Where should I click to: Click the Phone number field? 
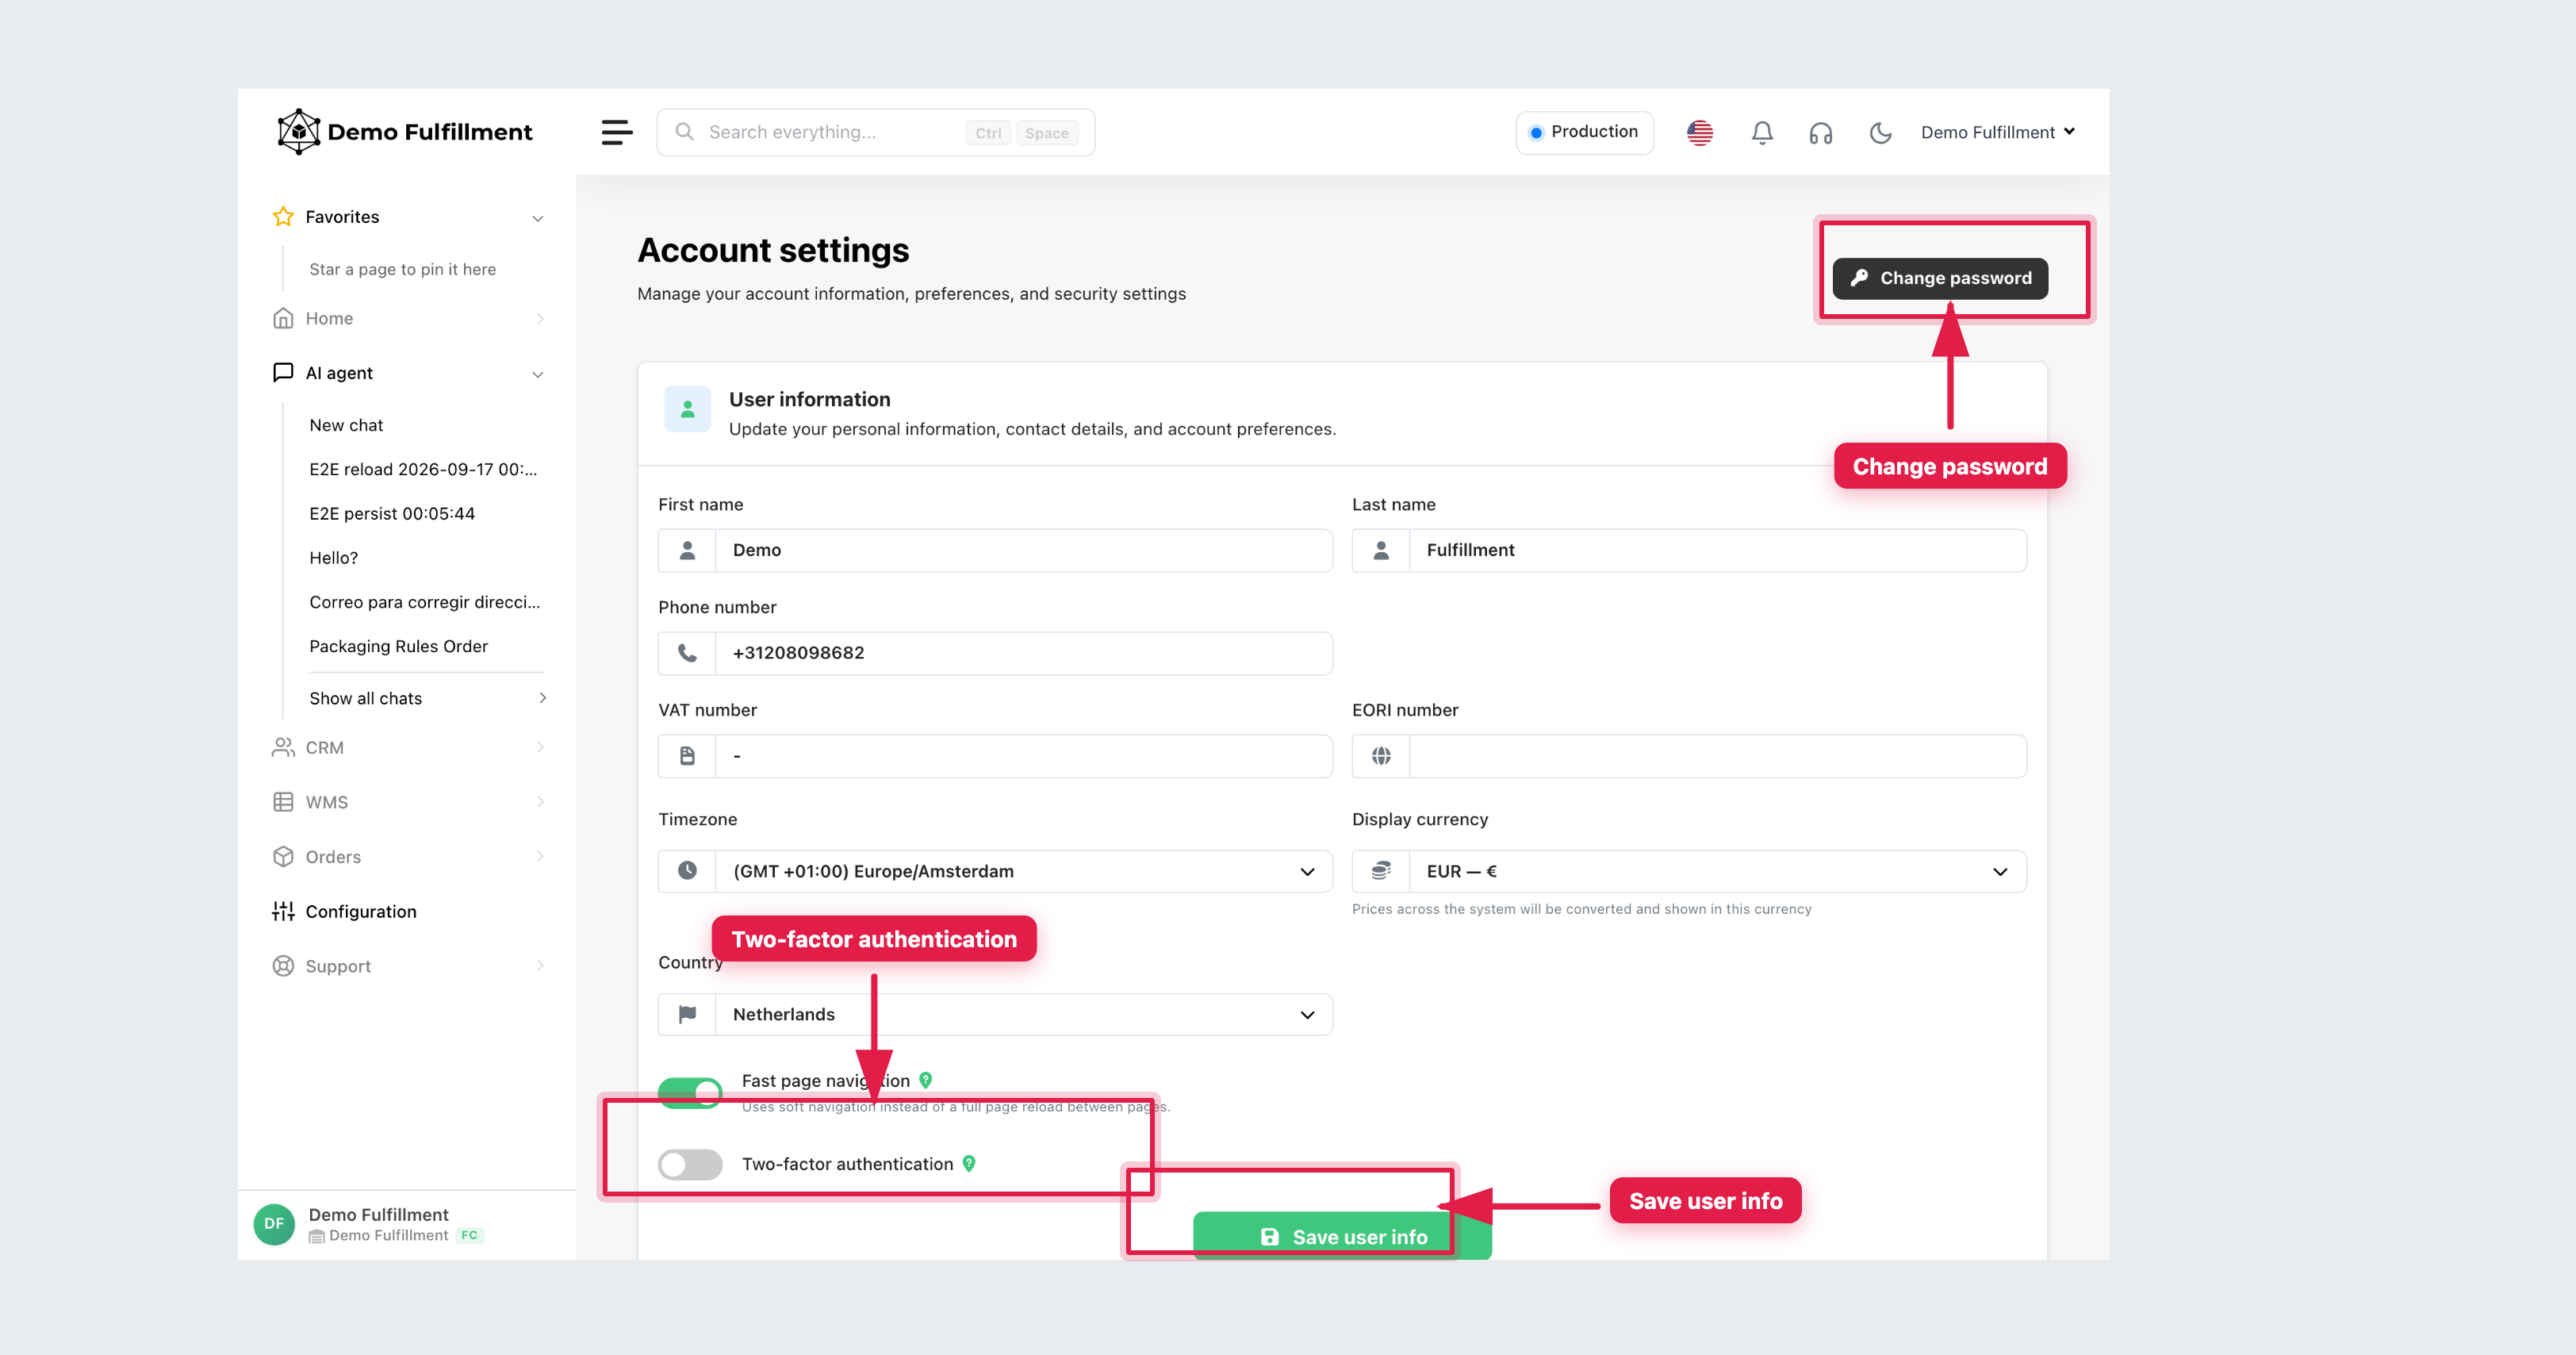pyautogui.click(x=995, y=653)
